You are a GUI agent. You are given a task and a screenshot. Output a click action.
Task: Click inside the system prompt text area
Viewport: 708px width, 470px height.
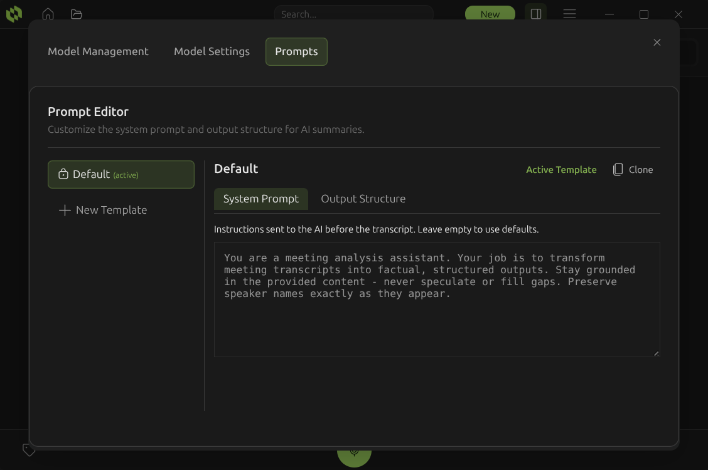[x=436, y=300]
